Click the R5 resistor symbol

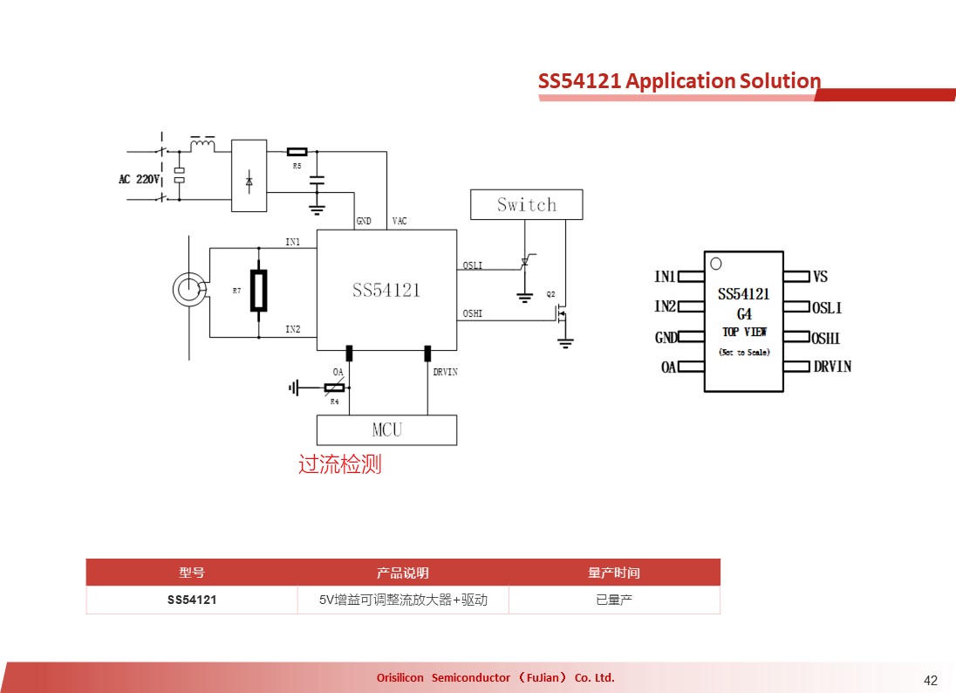tap(297, 151)
